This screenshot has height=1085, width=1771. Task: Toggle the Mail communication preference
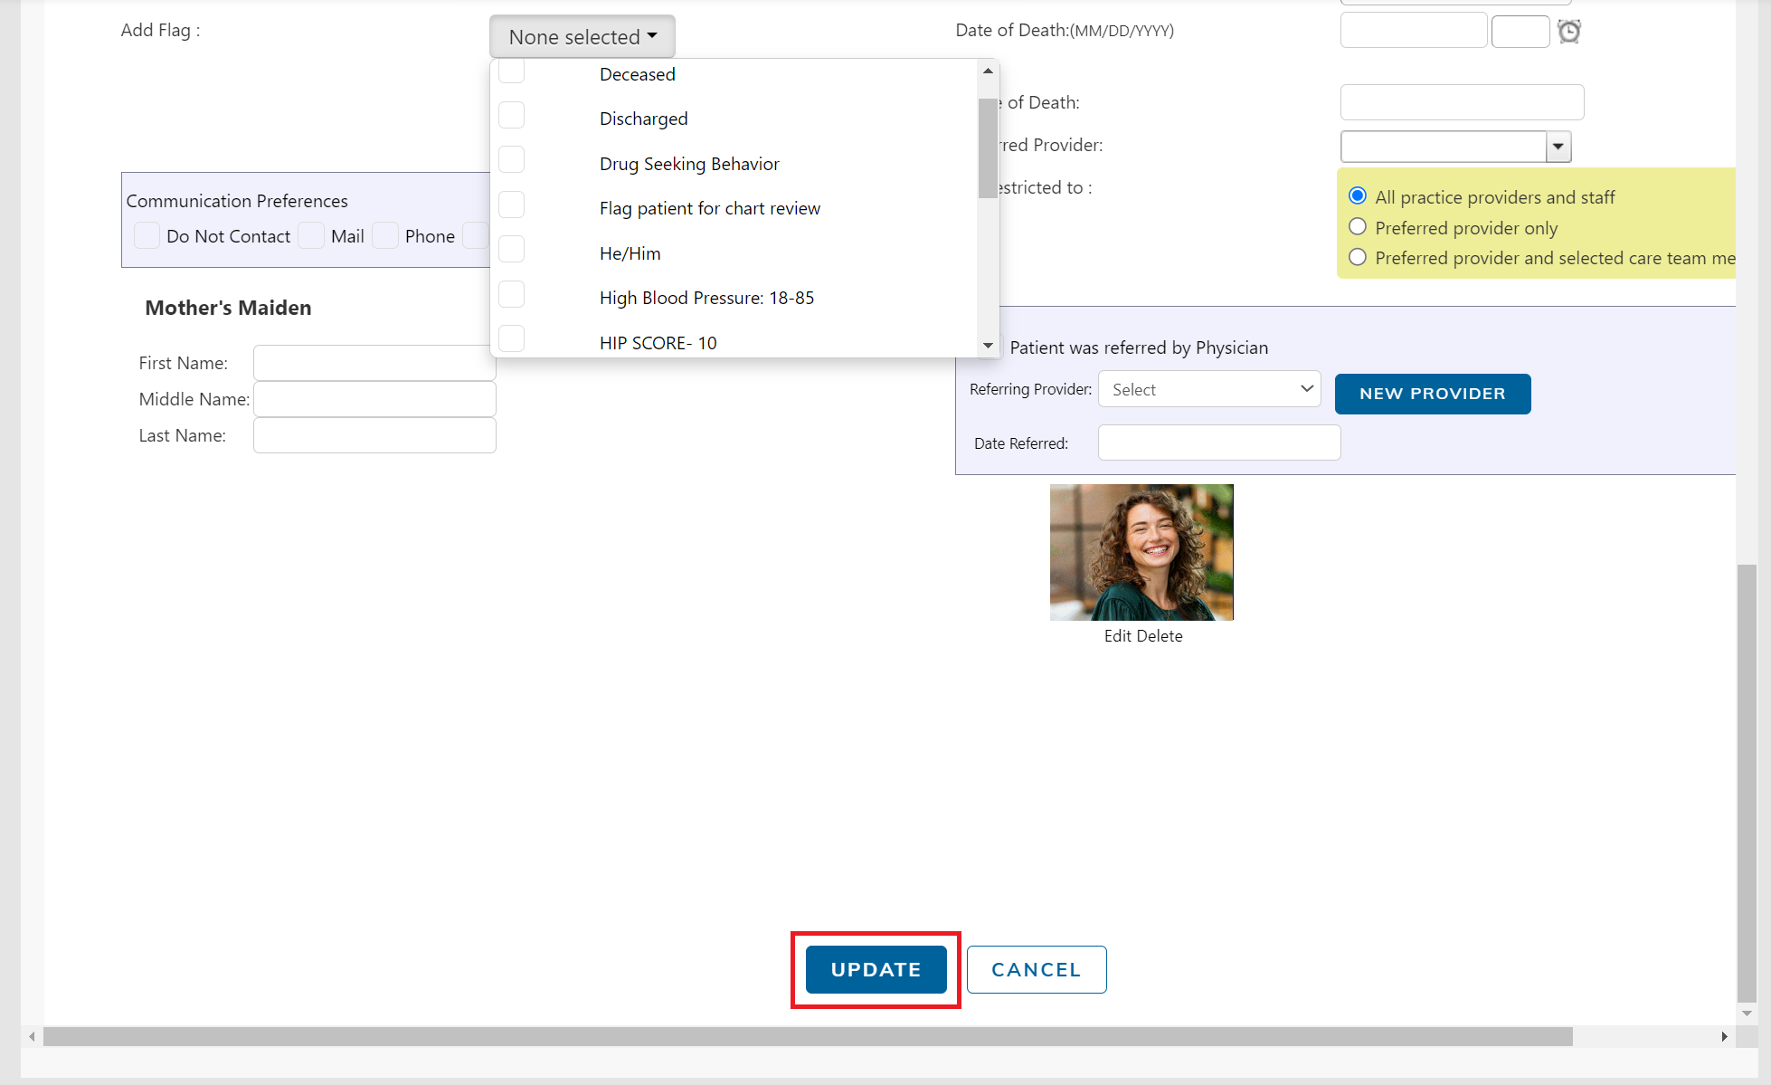[x=311, y=235]
